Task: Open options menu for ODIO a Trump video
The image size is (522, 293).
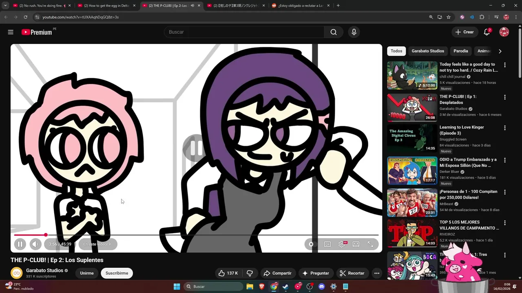Action: [505, 160]
